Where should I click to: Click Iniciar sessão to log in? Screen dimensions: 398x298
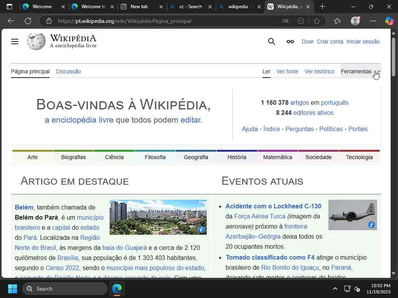click(363, 42)
